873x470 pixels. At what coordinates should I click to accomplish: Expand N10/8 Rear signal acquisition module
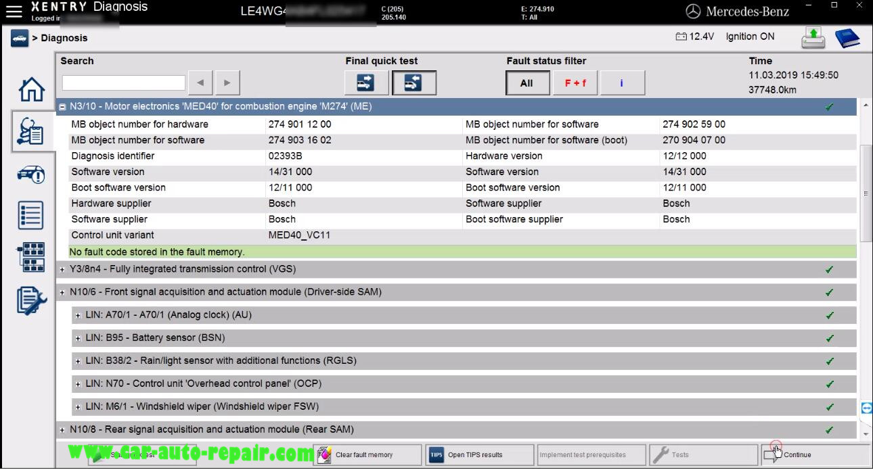[x=62, y=430]
